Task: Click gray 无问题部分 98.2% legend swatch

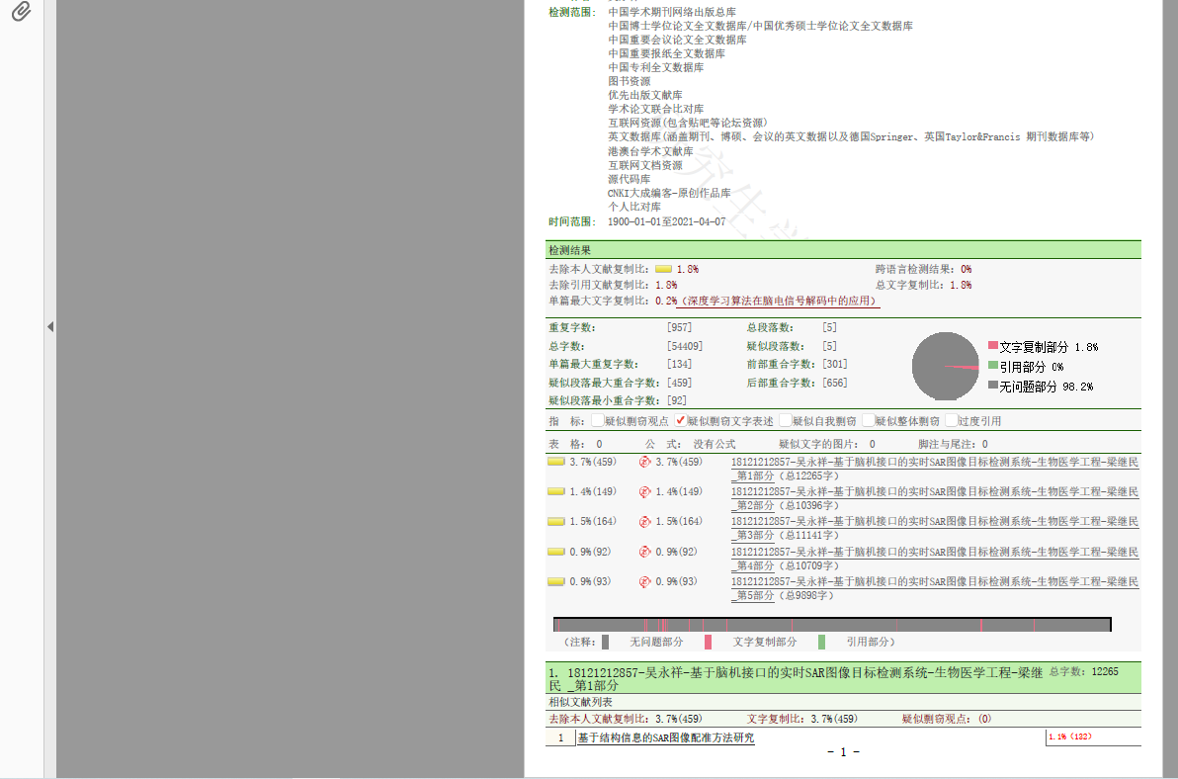Action: click(x=992, y=385)
